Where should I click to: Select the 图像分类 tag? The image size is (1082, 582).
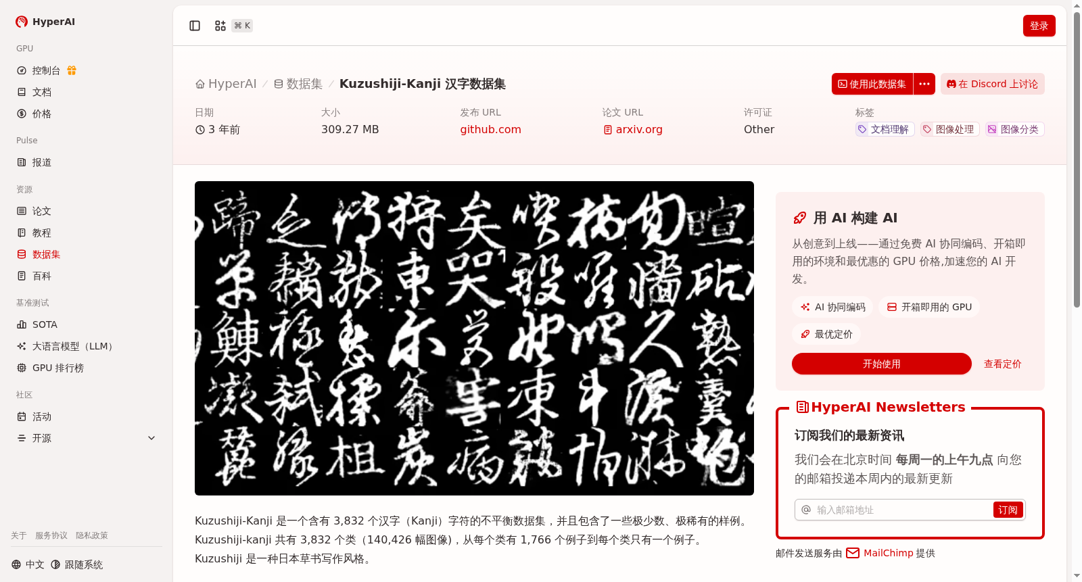(x=1014, y=129)
